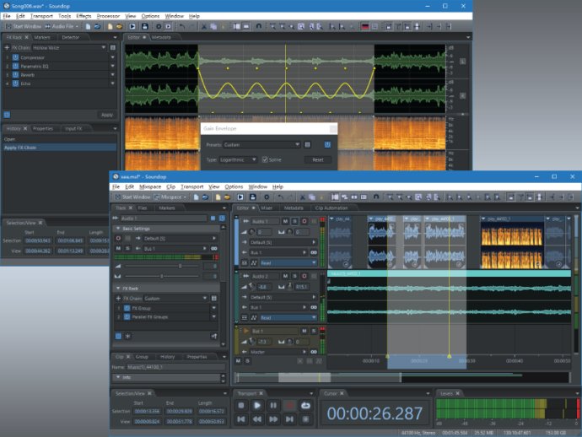Screen dimensions: 582x437
Task: Select the Apply FX Chain history entry
Action: [59, 148]
